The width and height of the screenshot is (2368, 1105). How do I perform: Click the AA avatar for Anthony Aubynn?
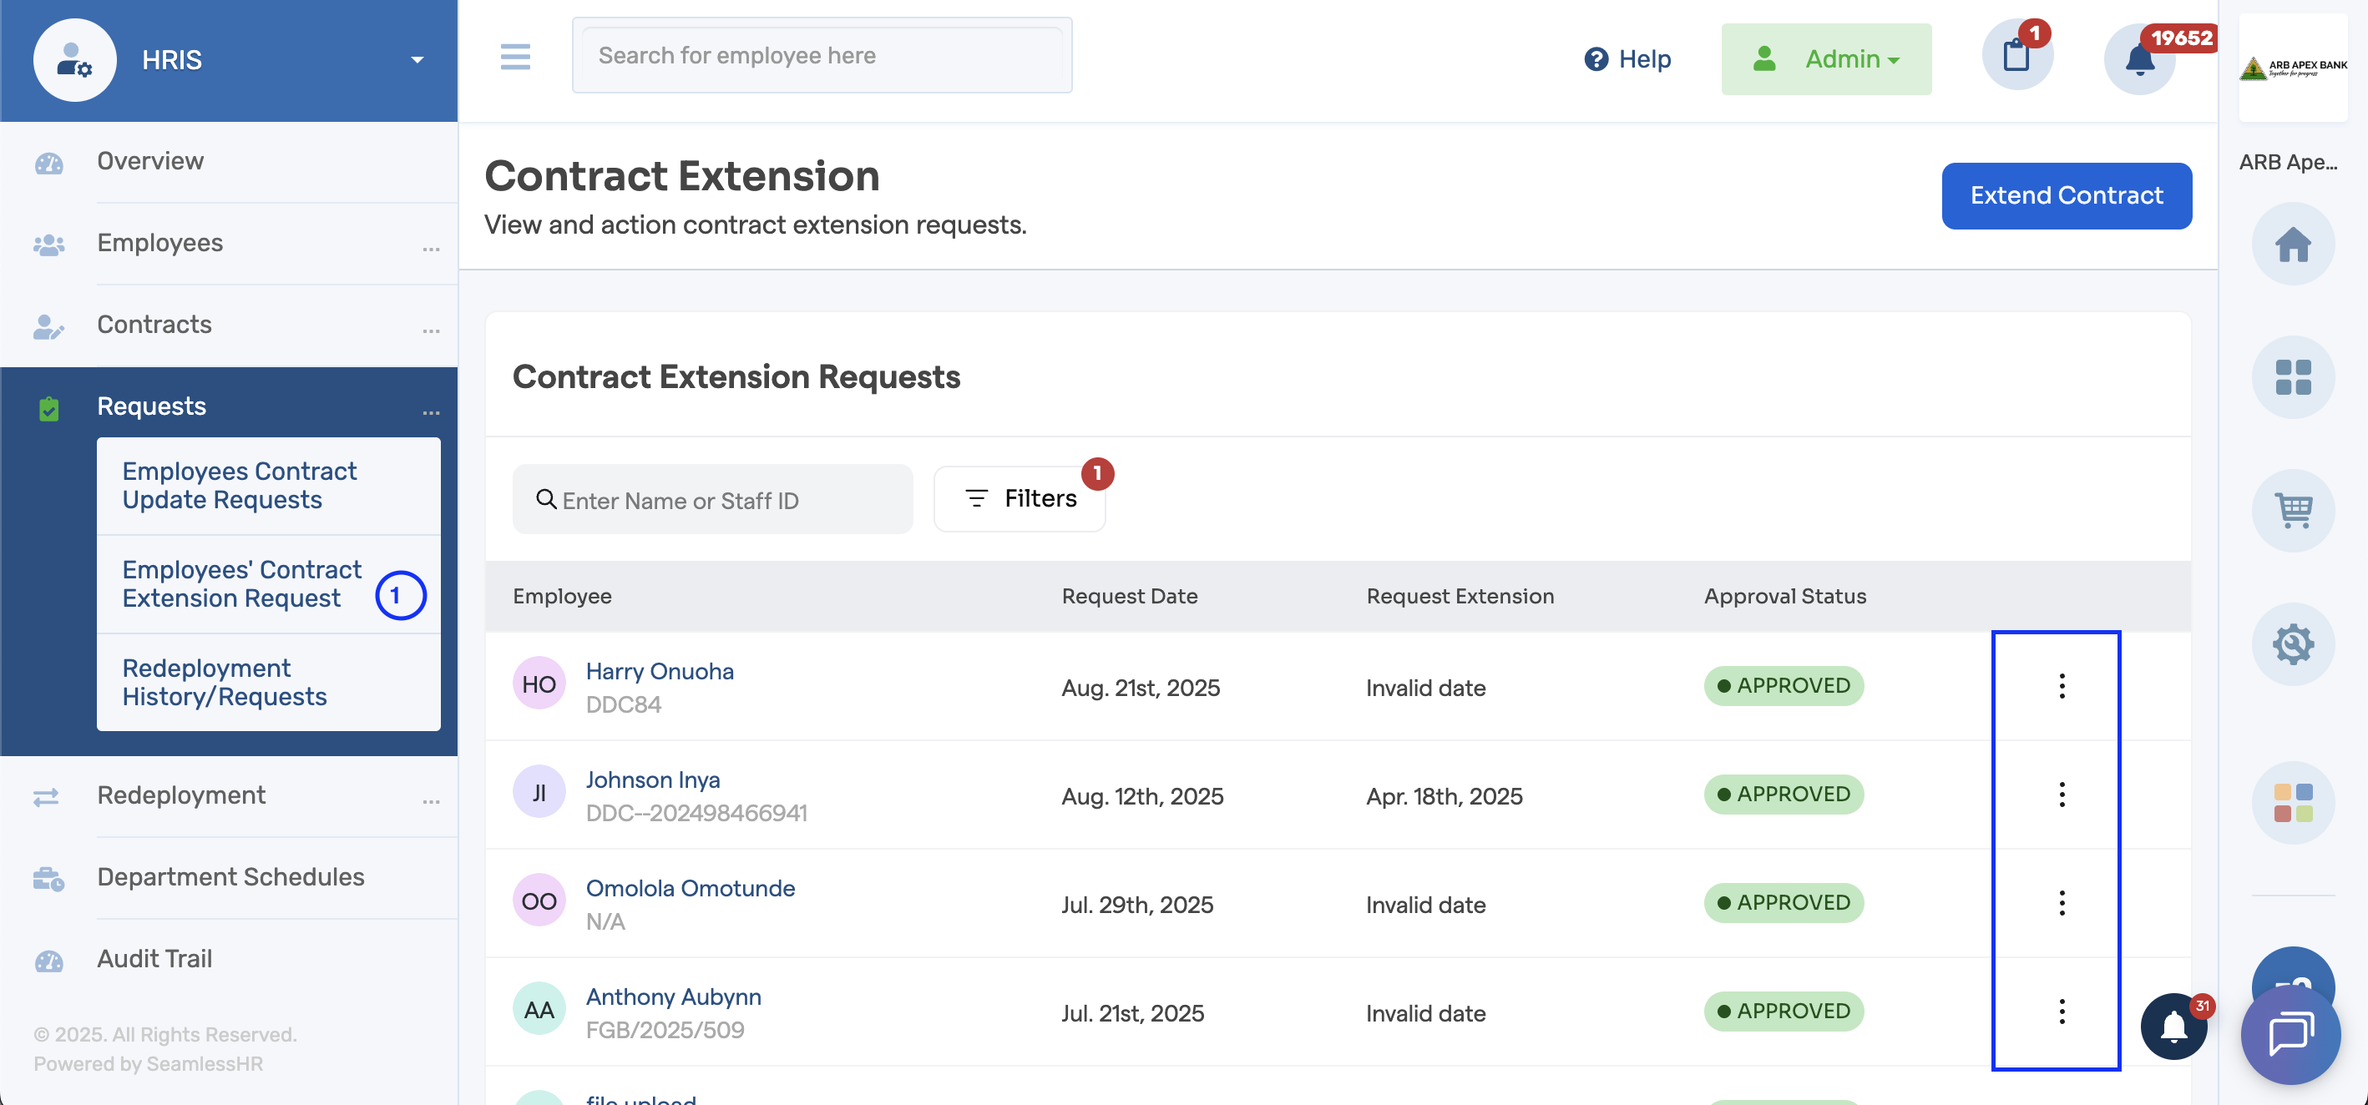pyautogui.click(x=539, y=1008)
